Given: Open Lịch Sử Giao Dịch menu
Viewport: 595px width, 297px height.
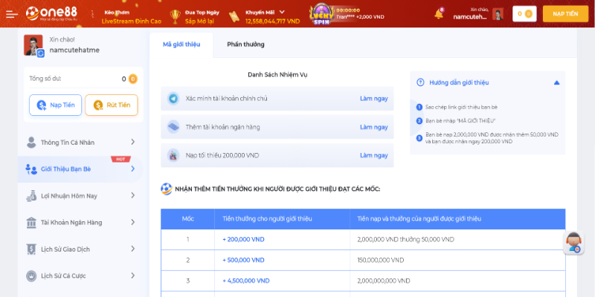Looking at the screenshot, I should (x=80, y=249).
